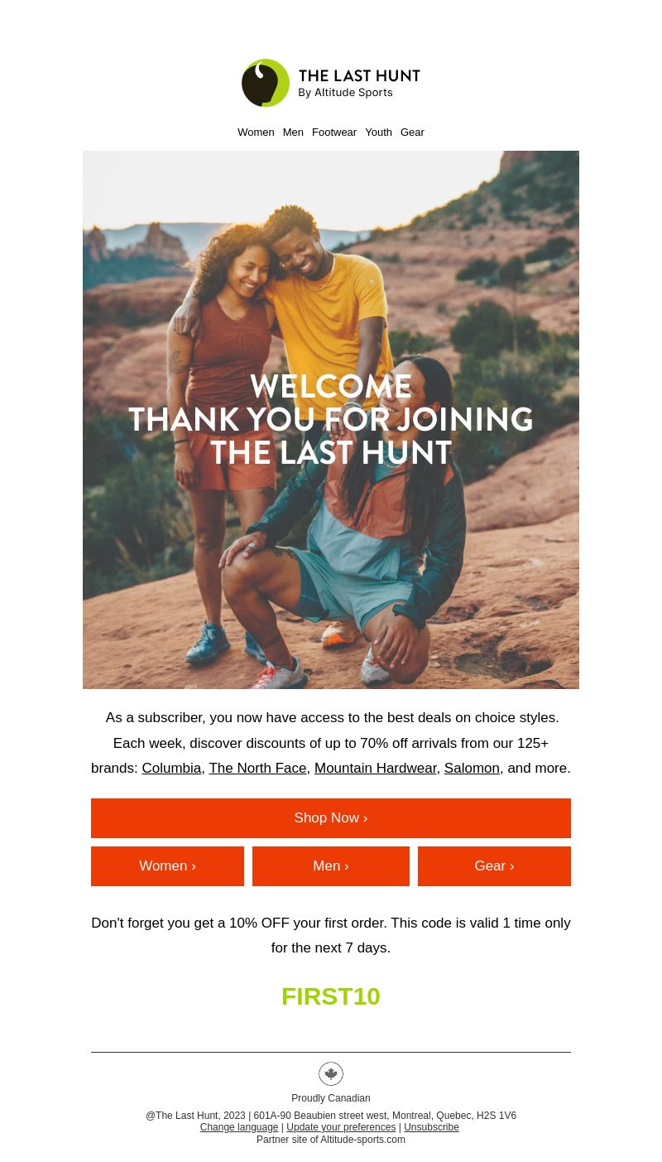Select Youth in the top navigation
Viewport: 662px width, 1162px height.
(378, 133)
